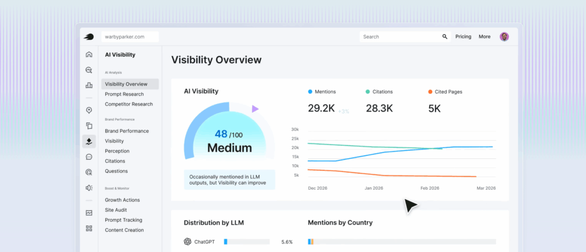Open the Citations sidebar item
This screenshot has height=252, width=586.
[x=114, y=161]
